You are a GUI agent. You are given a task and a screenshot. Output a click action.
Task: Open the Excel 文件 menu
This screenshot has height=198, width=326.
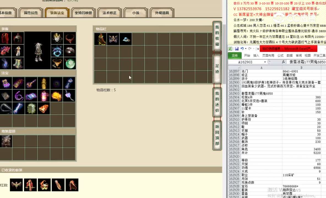235,56
